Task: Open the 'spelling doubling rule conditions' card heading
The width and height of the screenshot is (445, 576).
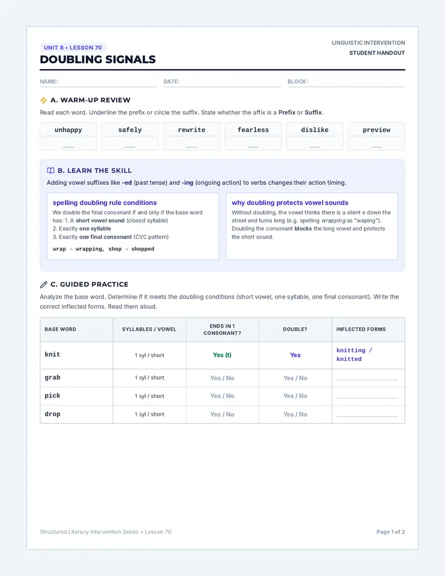Action: 104,203
